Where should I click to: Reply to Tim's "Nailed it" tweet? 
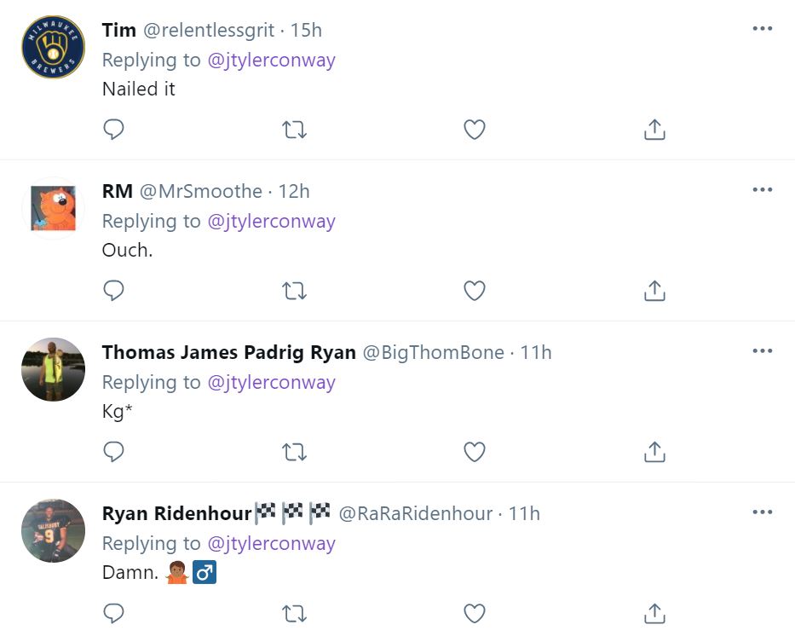(113, 130)
